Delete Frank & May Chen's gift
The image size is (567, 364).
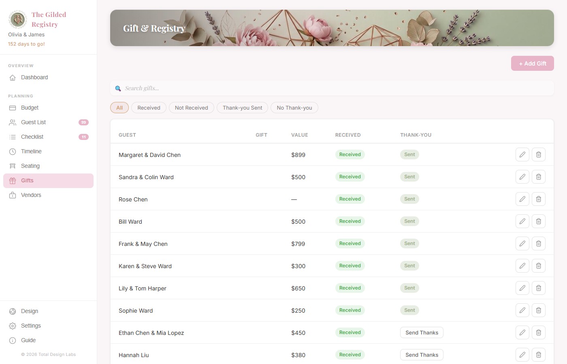coord(539,243)
